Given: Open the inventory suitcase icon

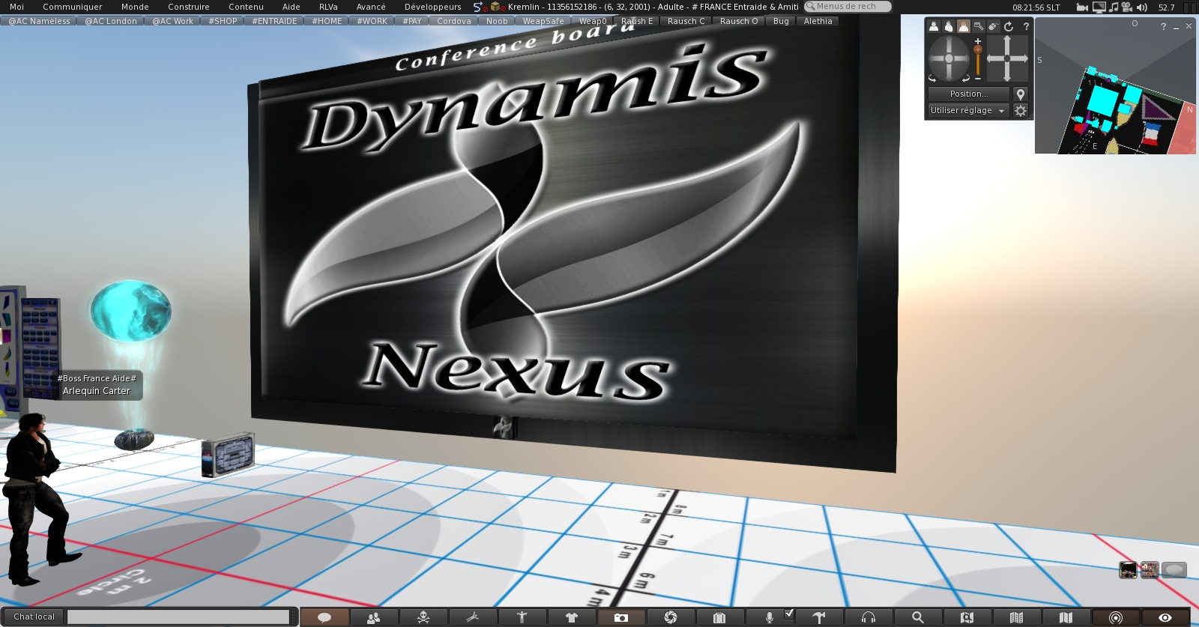Looking at the screenshot, I should coord(719,617).
